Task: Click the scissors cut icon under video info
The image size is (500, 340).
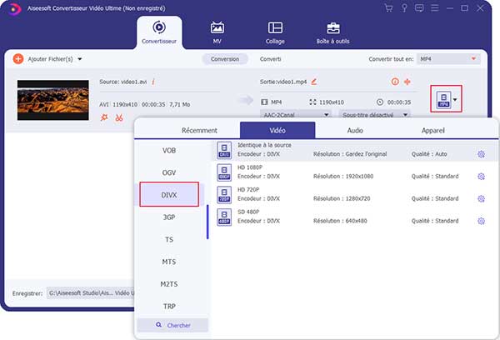Action: click(x=119, y=117)
